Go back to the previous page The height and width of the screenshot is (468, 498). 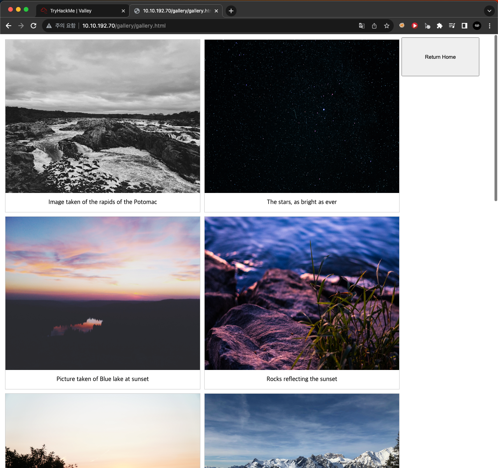click(x=9, y=26)
